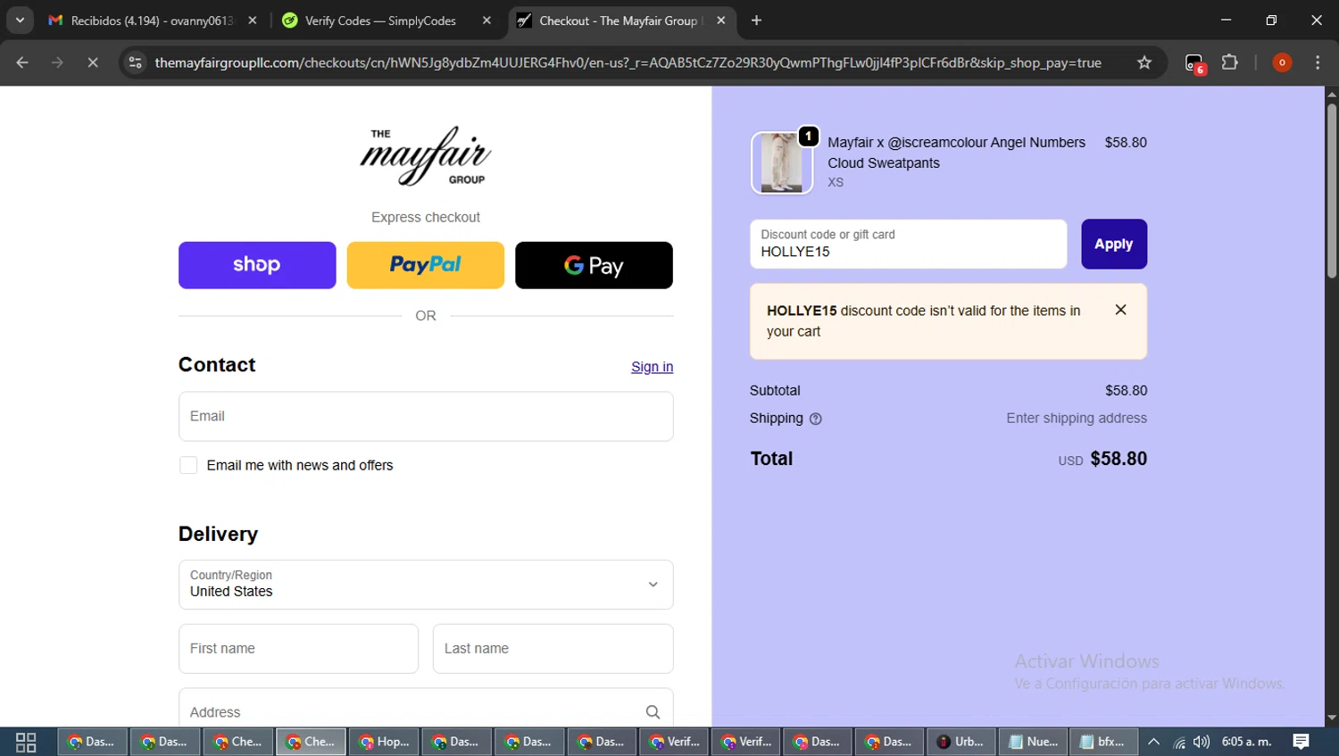
Task: Open the bfx... Notepad taskbar window
Action: click(x=1103, y=742)
